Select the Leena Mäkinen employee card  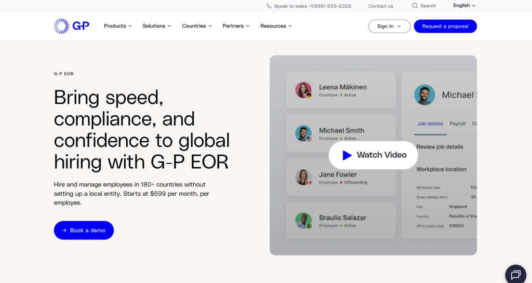tap(341, 90)
